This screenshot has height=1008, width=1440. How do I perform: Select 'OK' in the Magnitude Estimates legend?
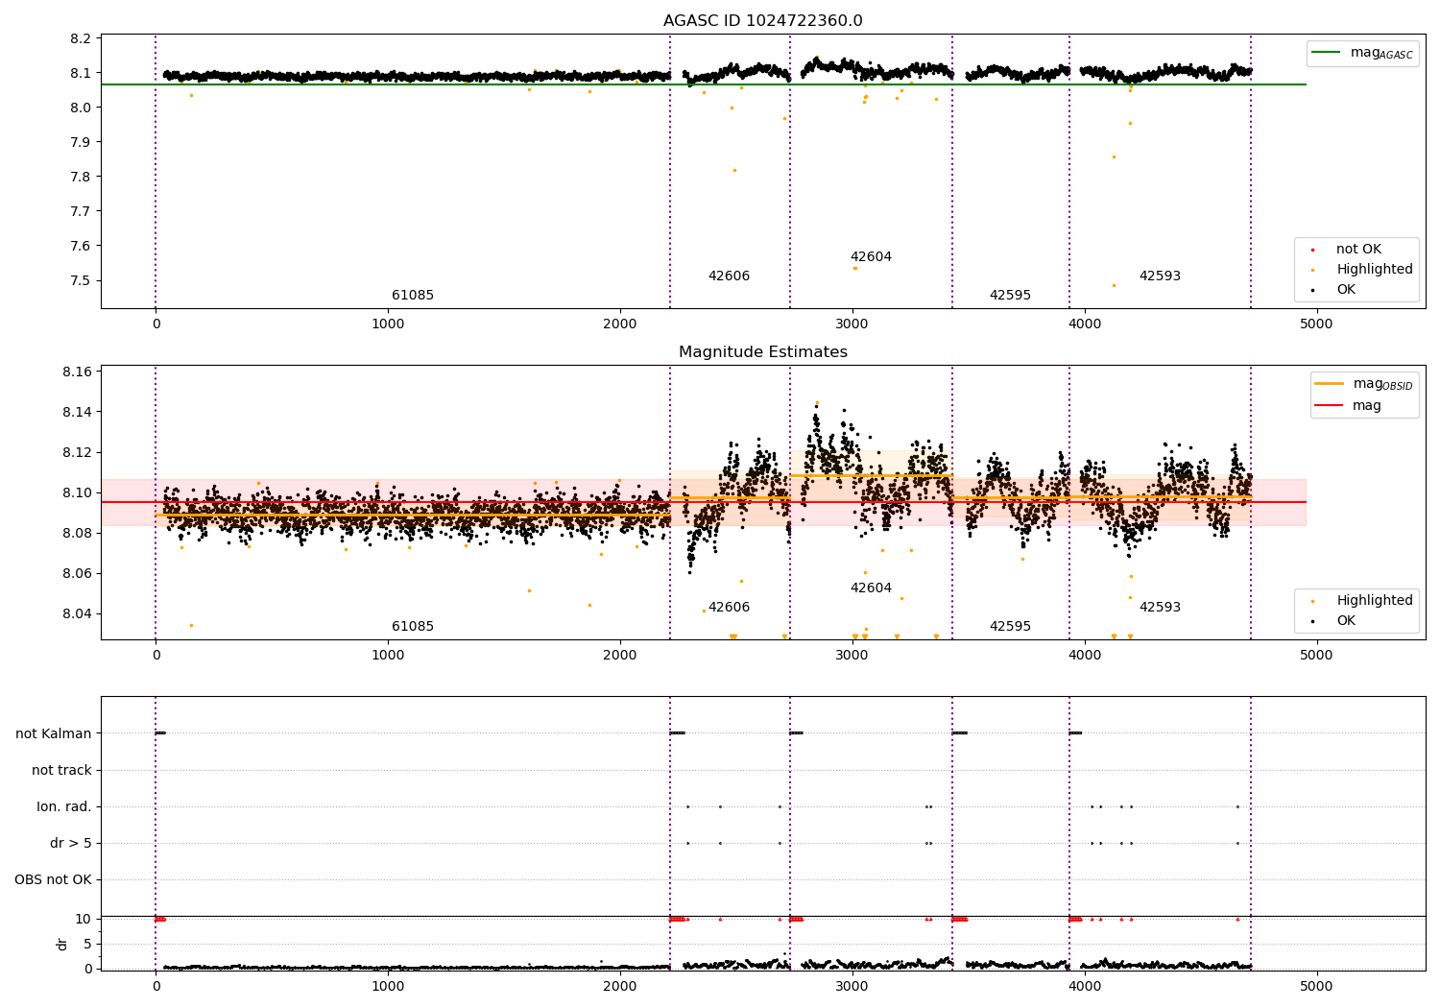(1346, 621)
